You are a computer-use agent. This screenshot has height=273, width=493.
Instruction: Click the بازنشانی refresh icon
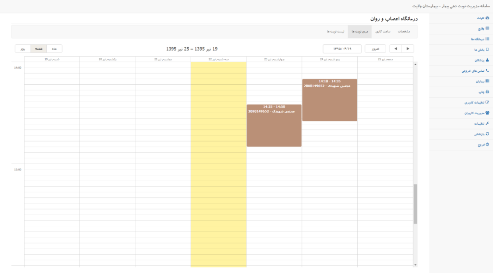[487, 134]
